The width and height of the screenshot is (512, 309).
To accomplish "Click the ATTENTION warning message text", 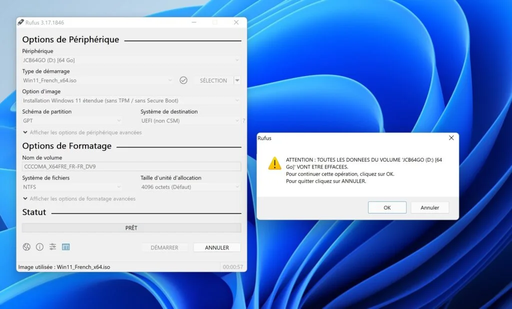I will click(x=364, y=163).
